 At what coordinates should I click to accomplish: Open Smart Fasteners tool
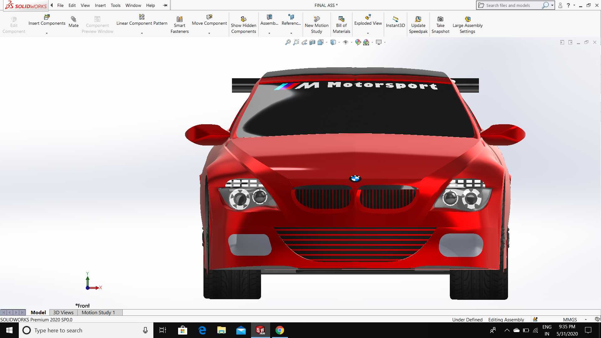coord(179,25)
